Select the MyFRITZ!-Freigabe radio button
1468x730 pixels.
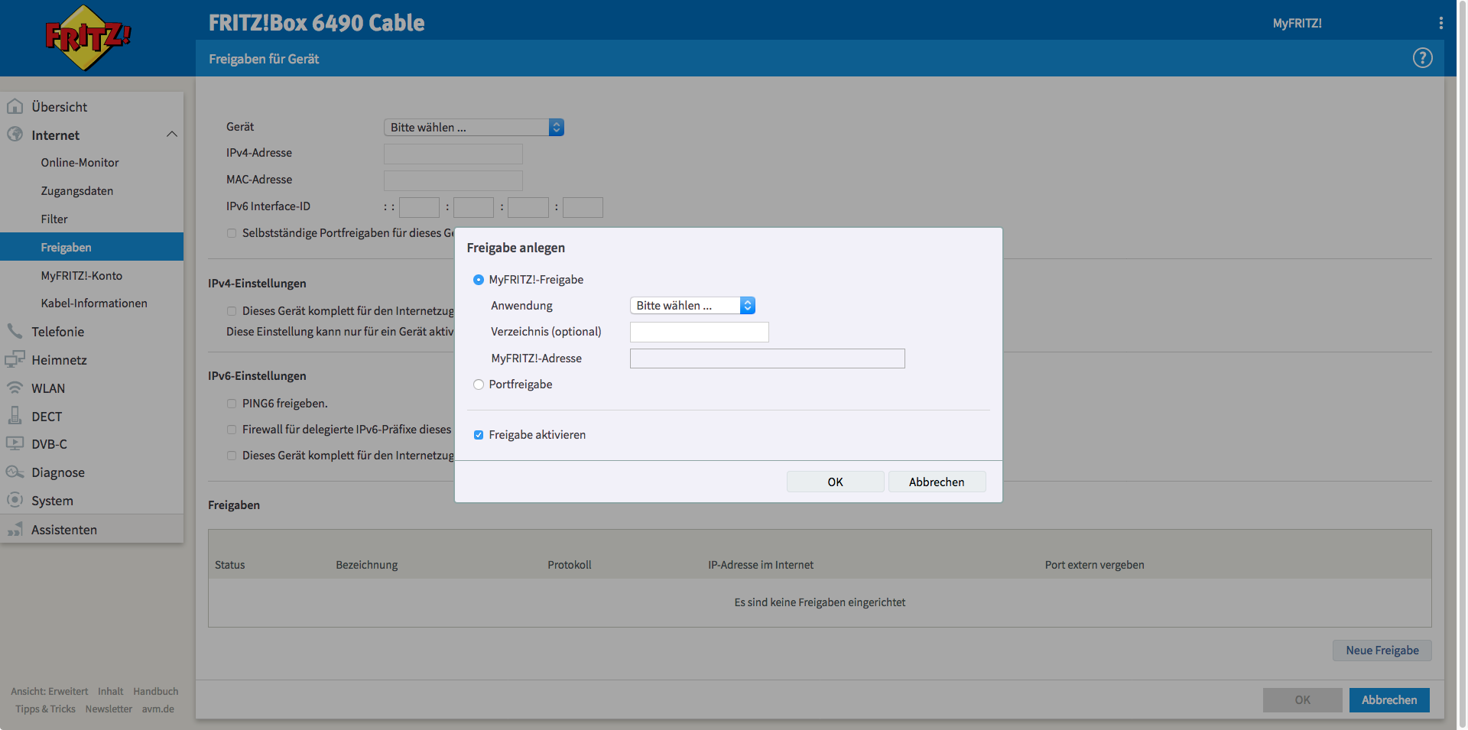[x=479, y=280]
